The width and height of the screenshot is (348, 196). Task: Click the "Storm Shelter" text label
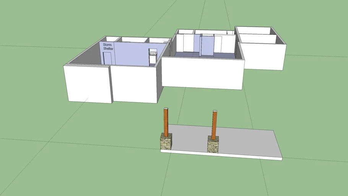[x=108, y=47]
